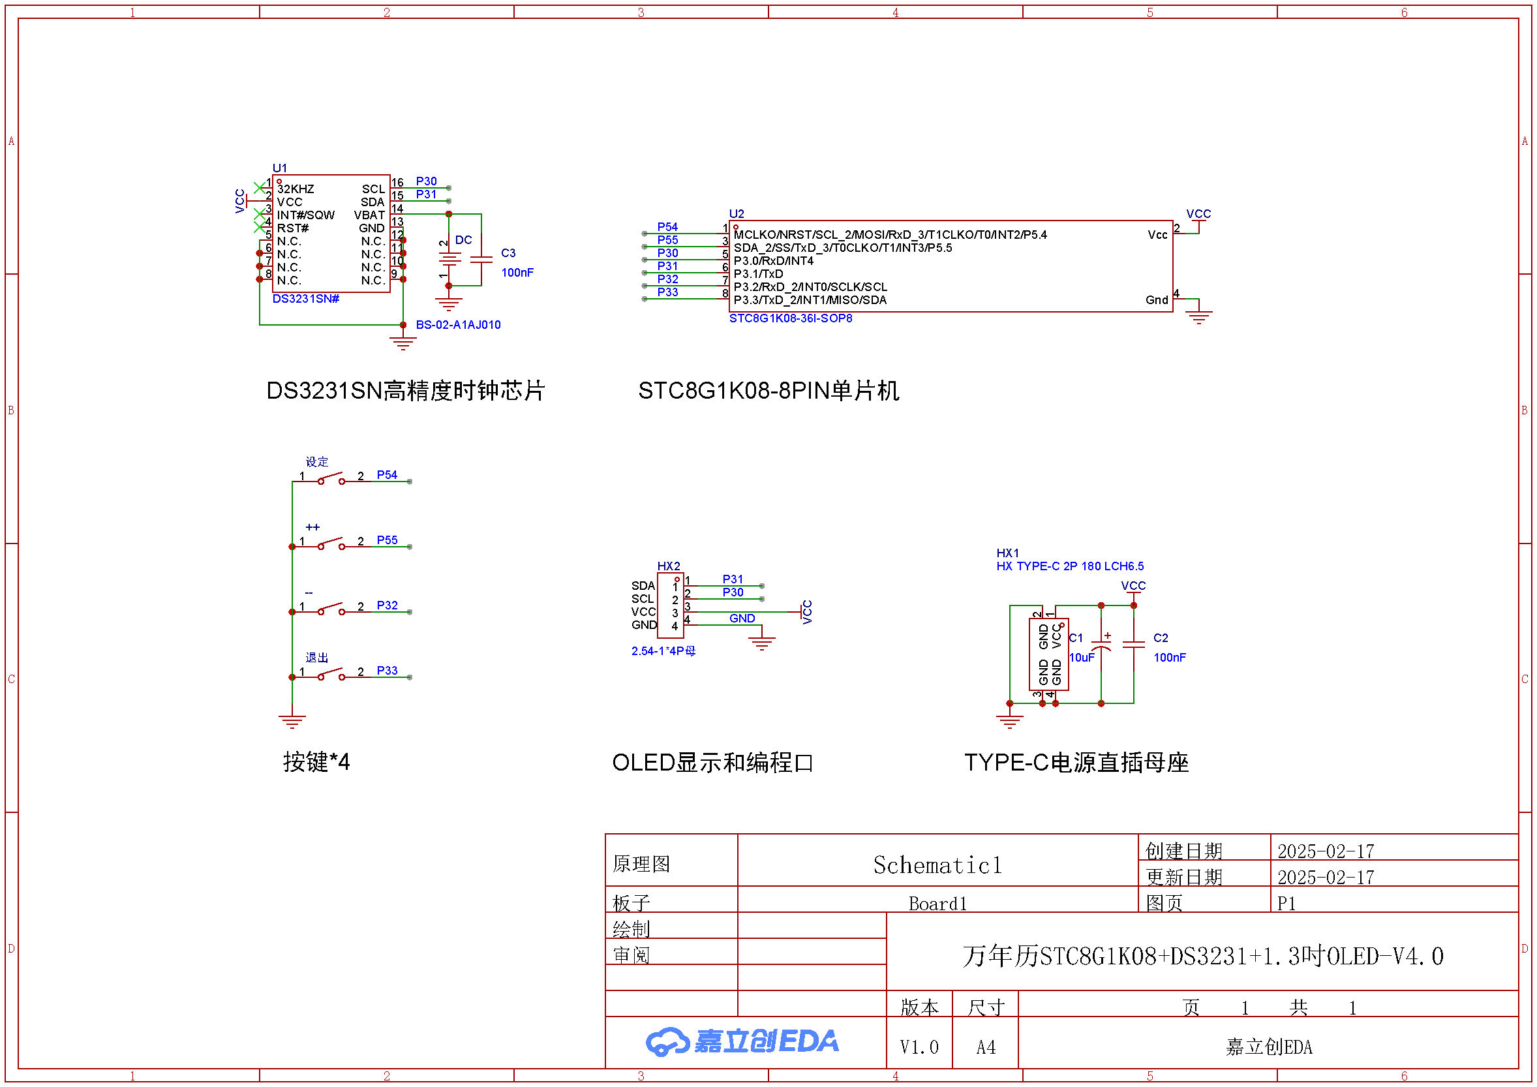The height and width of the screenshot is (1087, 1537).
Task: Click the no-connect X on INT#/SQW pin
Action: click(259, 214)
